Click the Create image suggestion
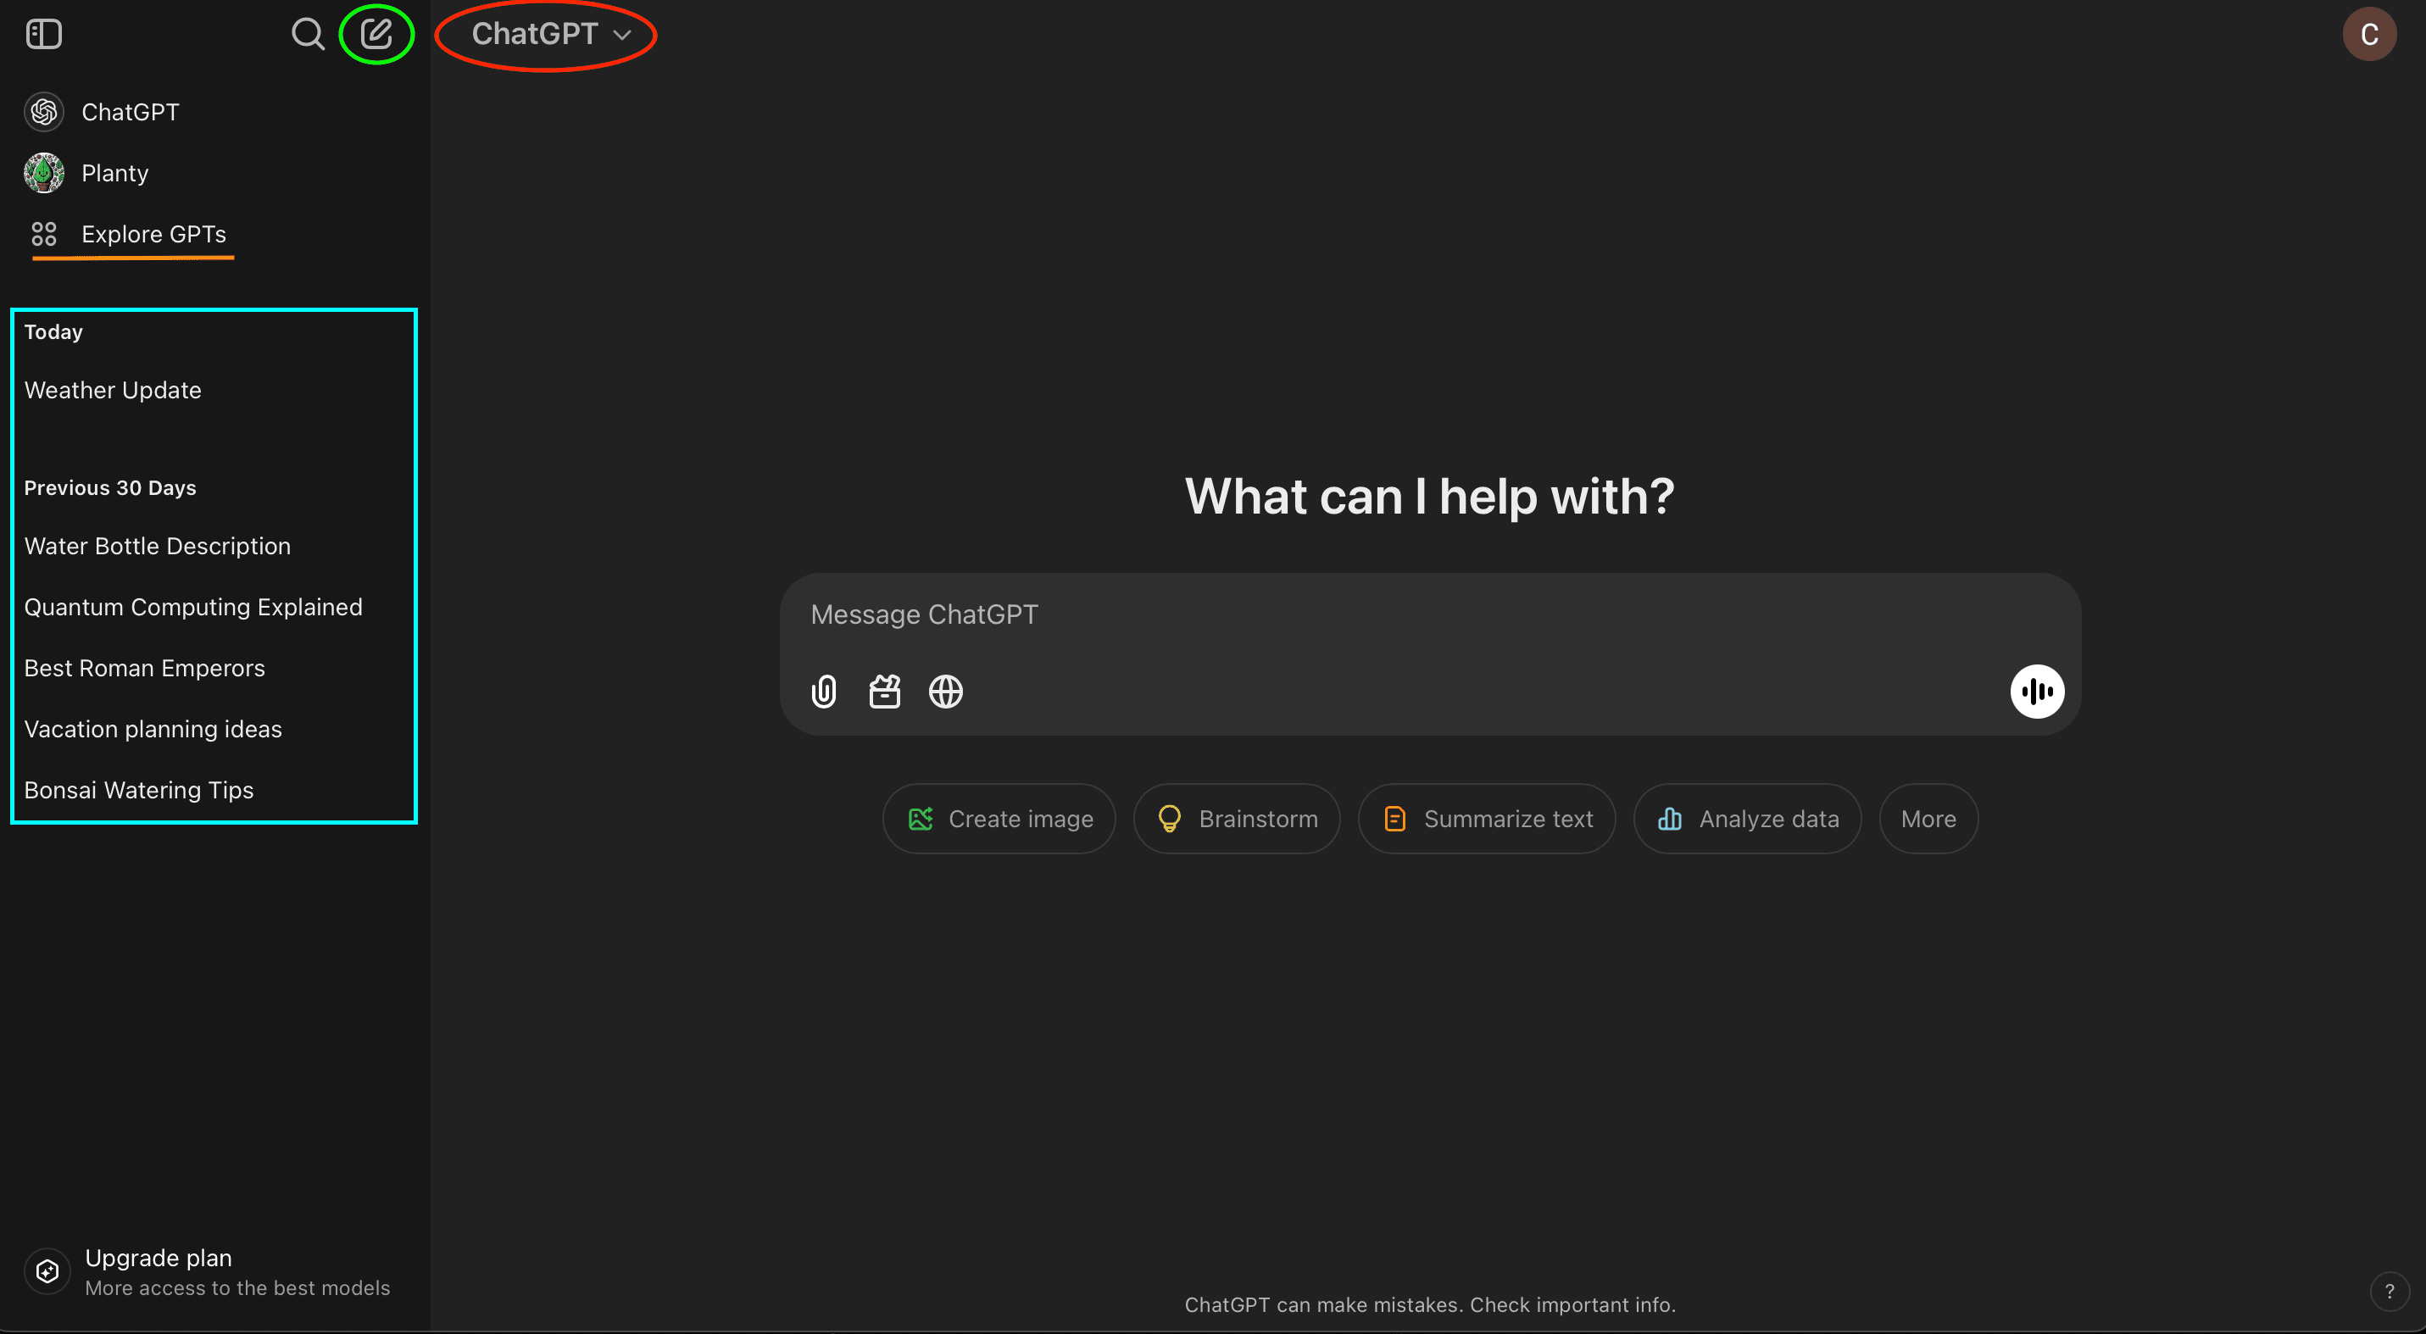This screenshot has width=2426, height=1334. click(999, 819)
